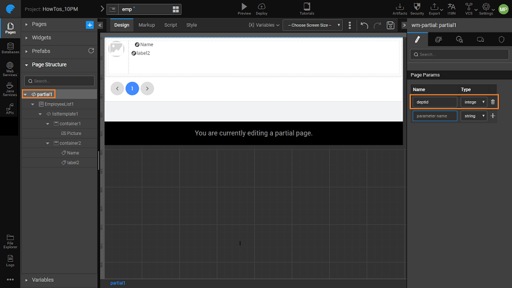Viewport: 512px width, 288px height.
Task: Click the Deploy cloud icon
Action: click(262, 6)
